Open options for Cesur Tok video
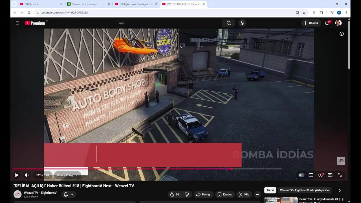The width and height of the screenshot is (361, 203). tap(343, 200)
